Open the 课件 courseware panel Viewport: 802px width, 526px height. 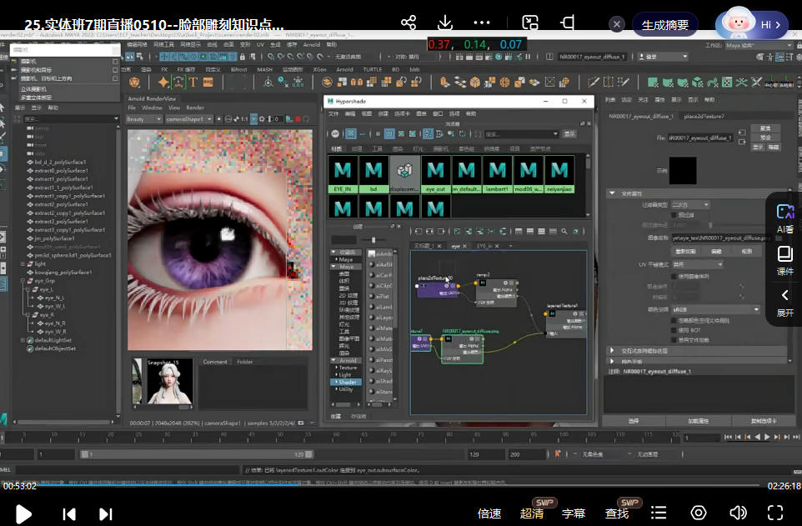click(785, 260)
